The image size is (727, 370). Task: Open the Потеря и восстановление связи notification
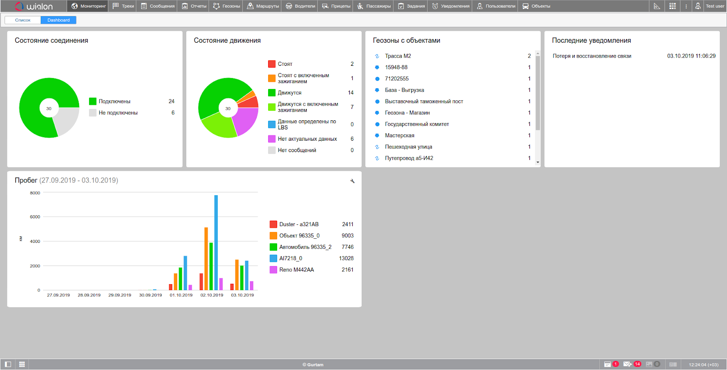(592, 56)
